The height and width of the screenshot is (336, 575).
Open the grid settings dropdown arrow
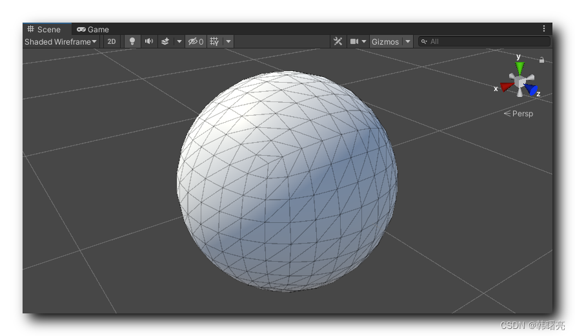(x=228, y=41)
